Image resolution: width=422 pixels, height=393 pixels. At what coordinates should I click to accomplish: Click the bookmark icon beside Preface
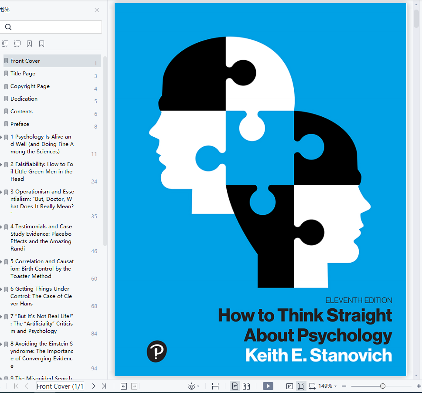(6, 124)
